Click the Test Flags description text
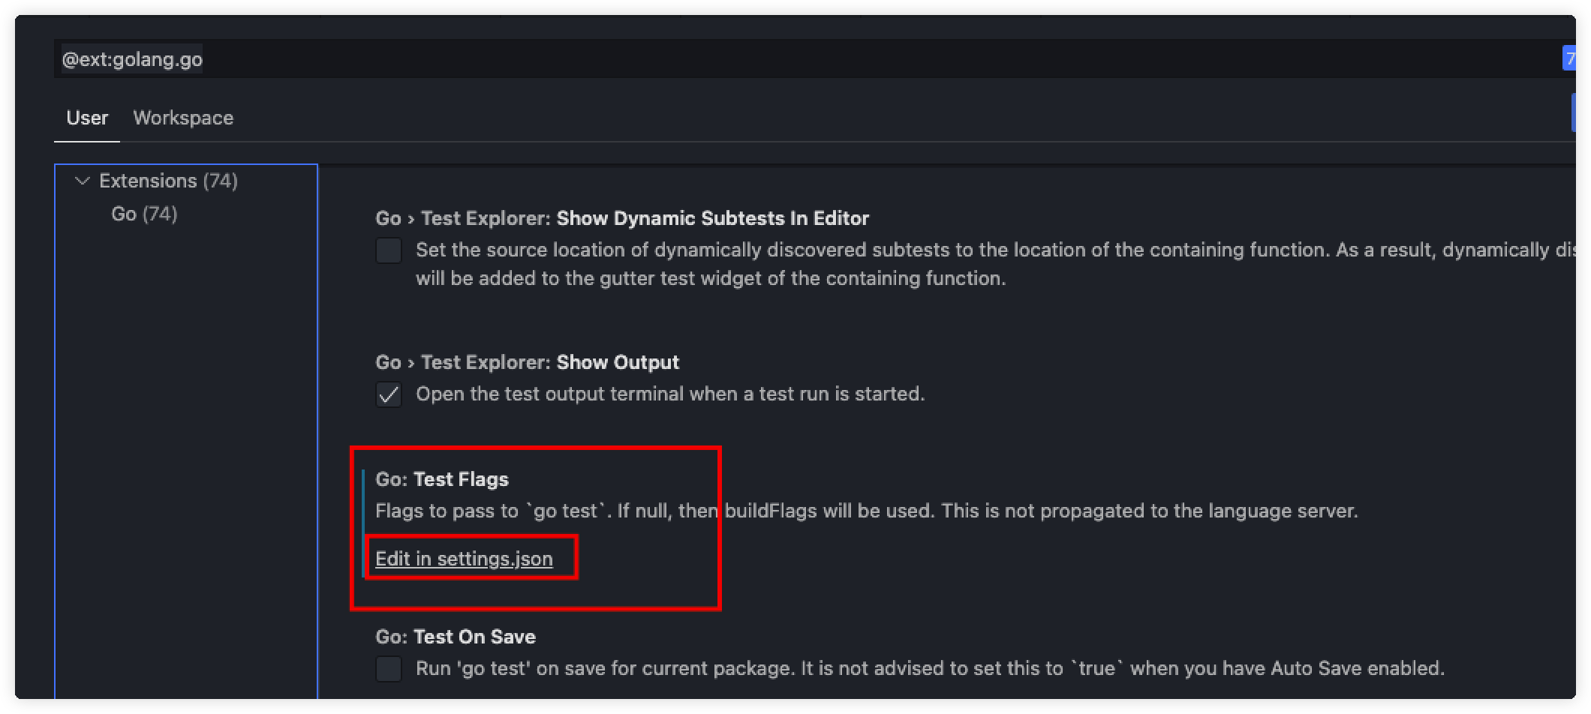Viewport: 1591px width, 714px height. point(866,511)
